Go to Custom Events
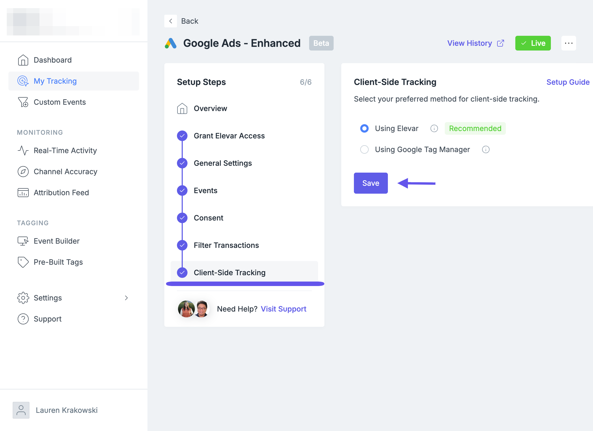The image size is (593, 431). tap(74, 102)
